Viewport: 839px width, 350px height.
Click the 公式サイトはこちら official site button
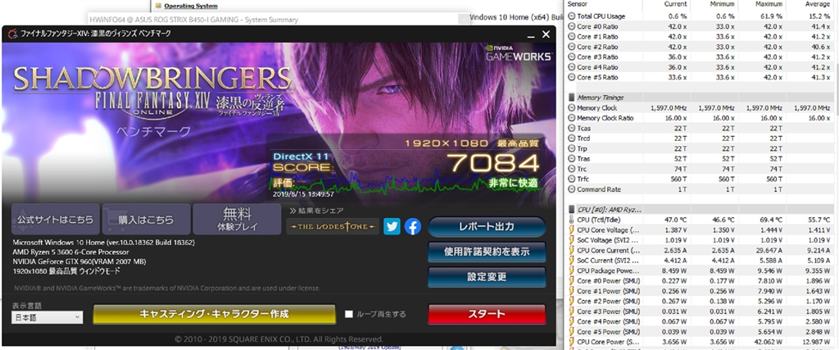click(56, 220)
